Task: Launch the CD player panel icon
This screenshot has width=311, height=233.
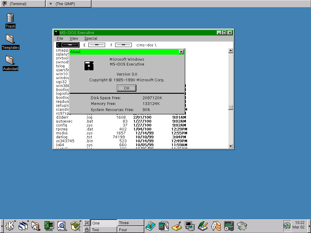Action: (229, 226)
